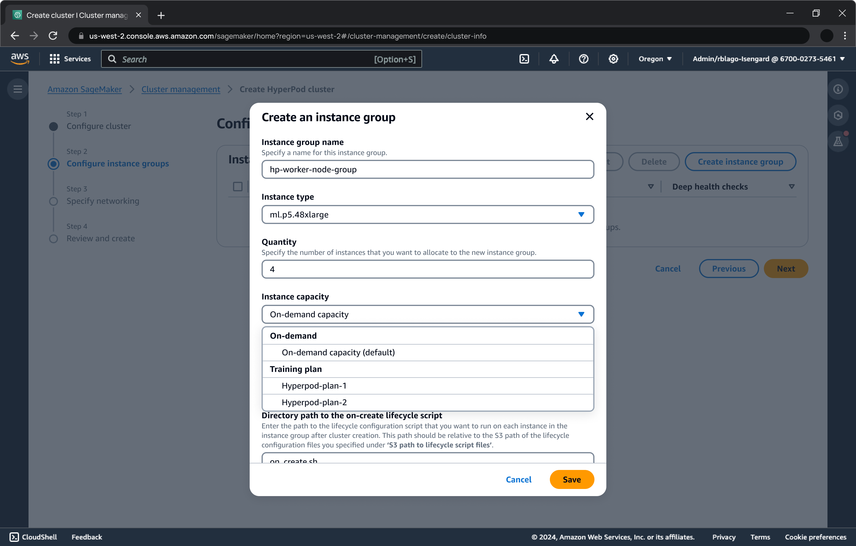Image resolution: width=856 pixels, height=546 pixels.
Task: Click the Cancel button
Action: pos(518,479)
